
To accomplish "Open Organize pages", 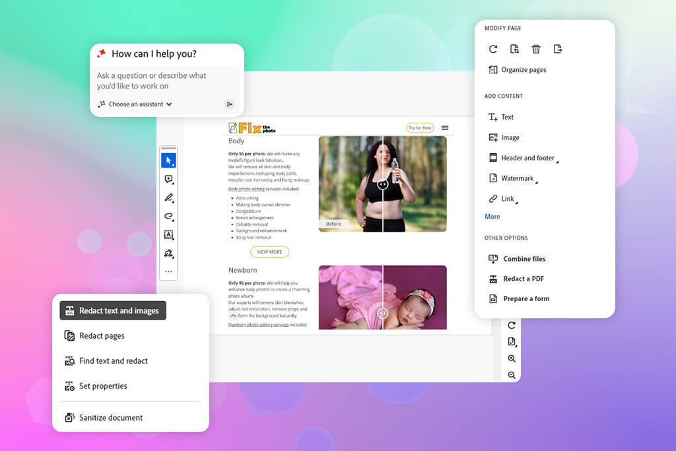I will click(518, 70).
